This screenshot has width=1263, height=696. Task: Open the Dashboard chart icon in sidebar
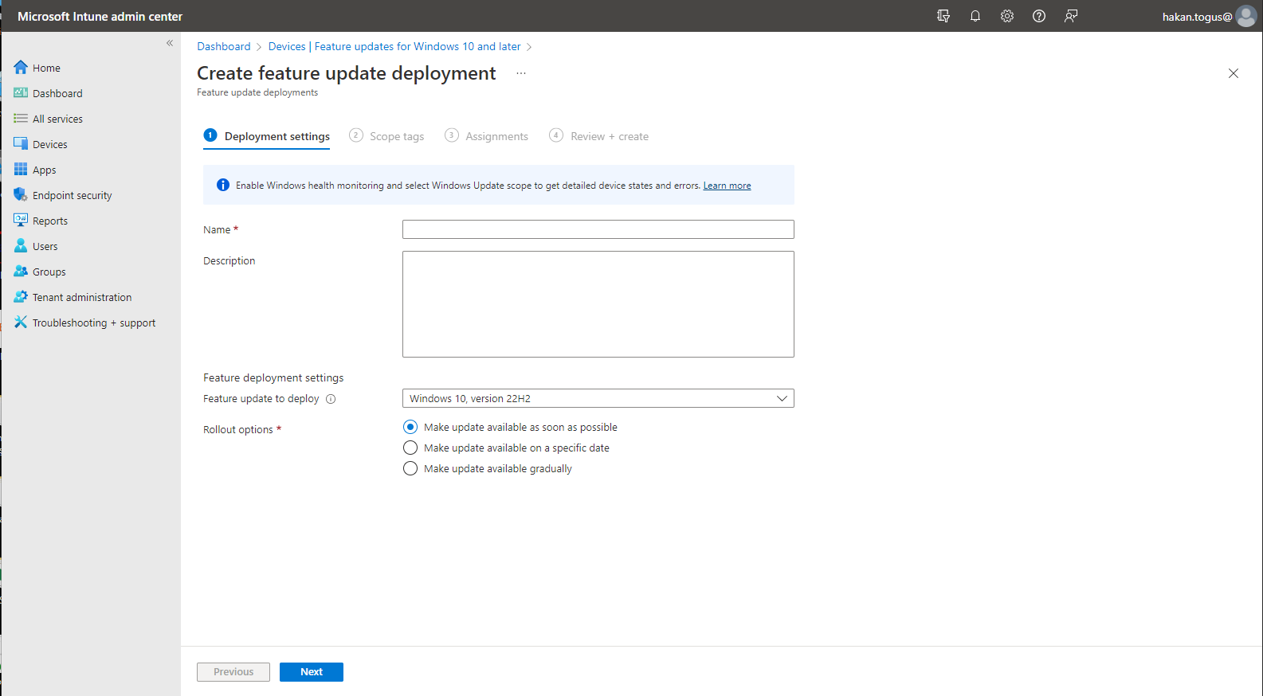tap(21, 93)
